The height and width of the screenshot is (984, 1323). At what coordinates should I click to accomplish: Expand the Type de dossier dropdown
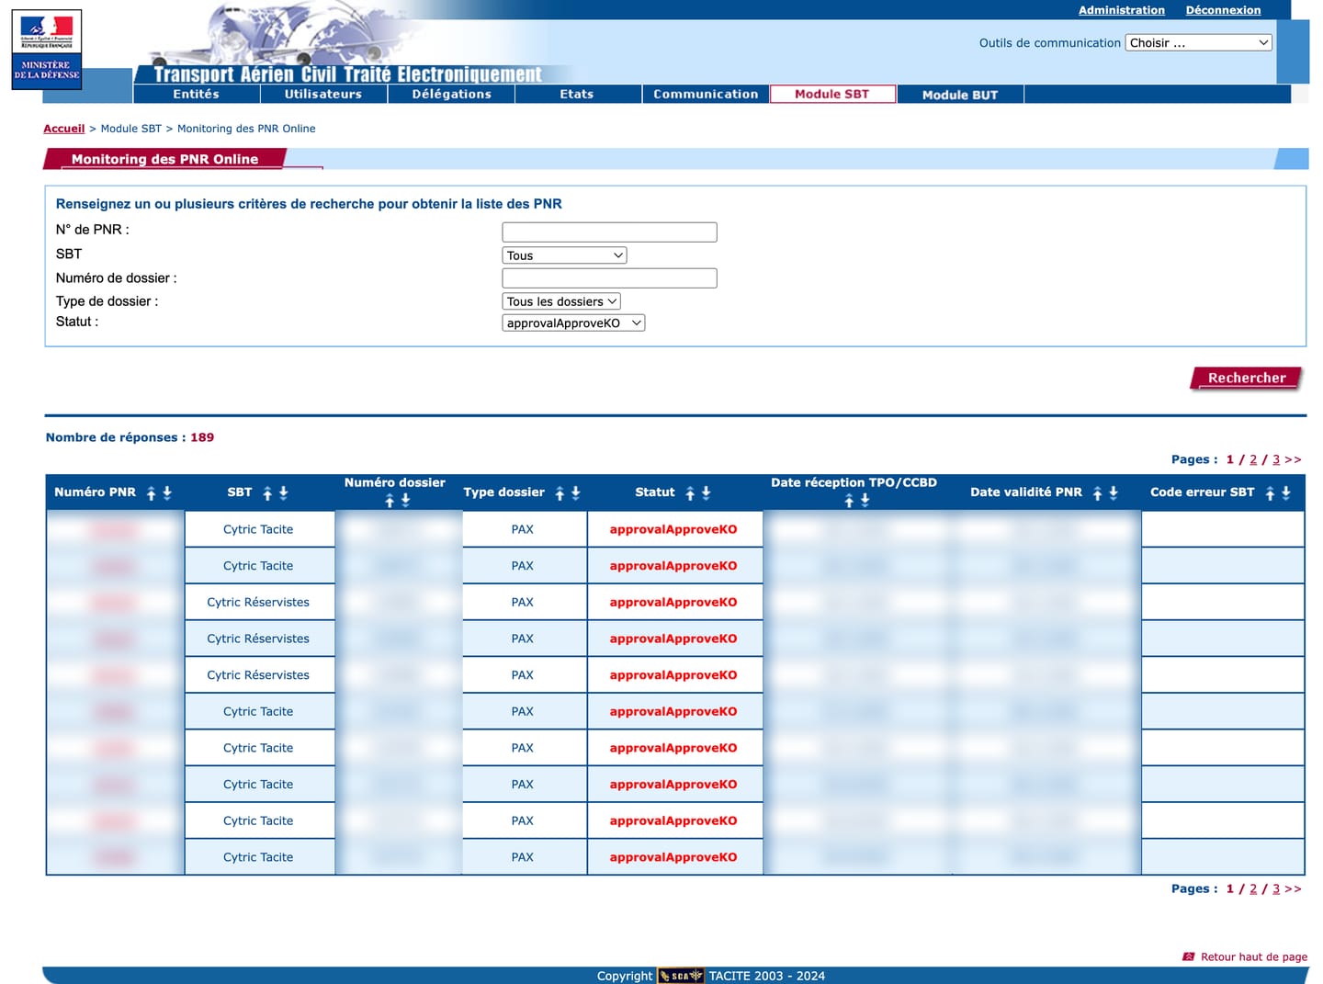point(561,301)
